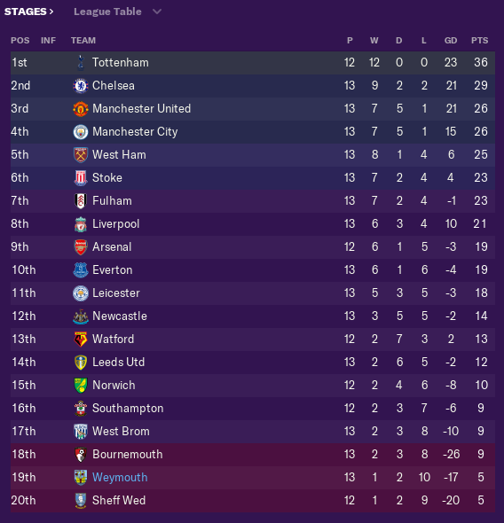Click the Norwich canary crest

[81, 386]
